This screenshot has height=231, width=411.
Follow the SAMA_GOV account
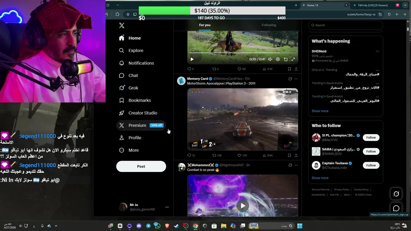coord(371,151)
